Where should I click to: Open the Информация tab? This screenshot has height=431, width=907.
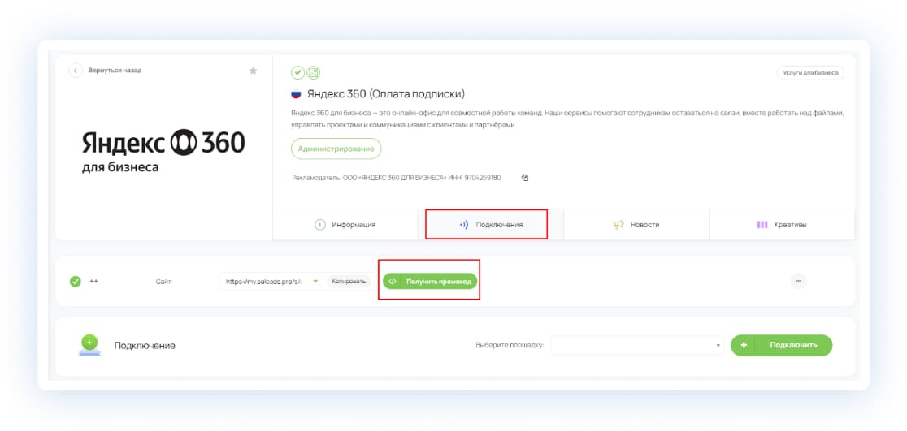coord(345,225)
